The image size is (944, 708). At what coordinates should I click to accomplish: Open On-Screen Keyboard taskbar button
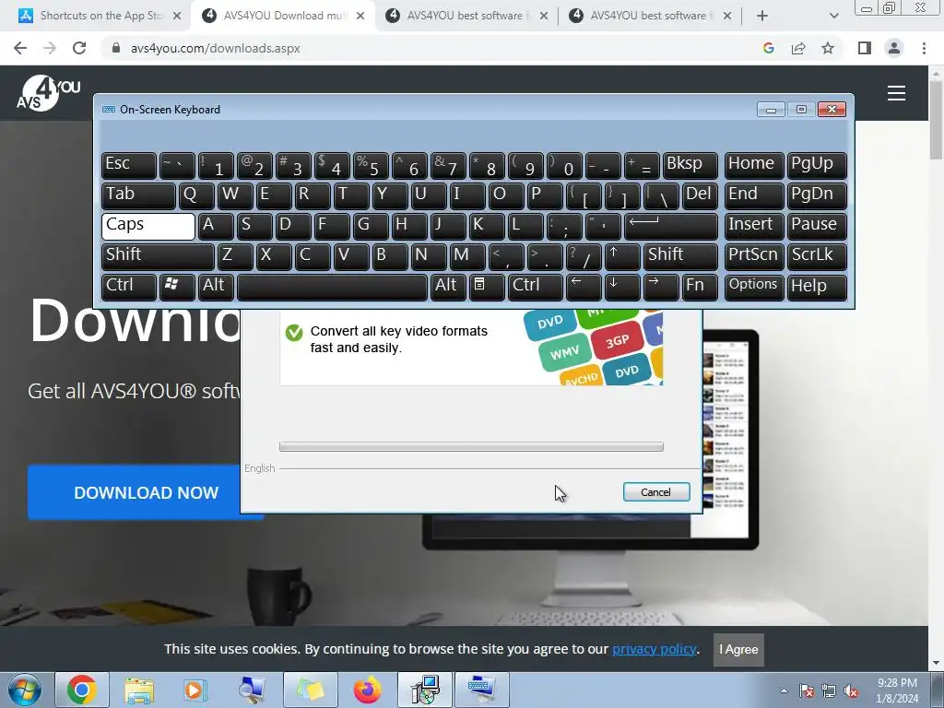pos(481,690)
